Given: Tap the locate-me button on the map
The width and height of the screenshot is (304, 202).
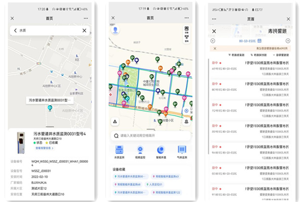Looking at the screenshot, I should click(186, 111).
